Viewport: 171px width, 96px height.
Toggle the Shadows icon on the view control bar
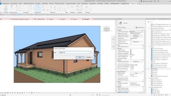coord(13,93)
